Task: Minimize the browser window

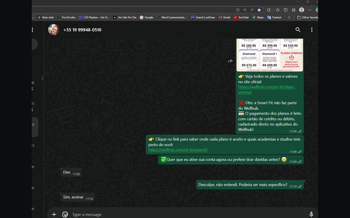Action: 297,2
